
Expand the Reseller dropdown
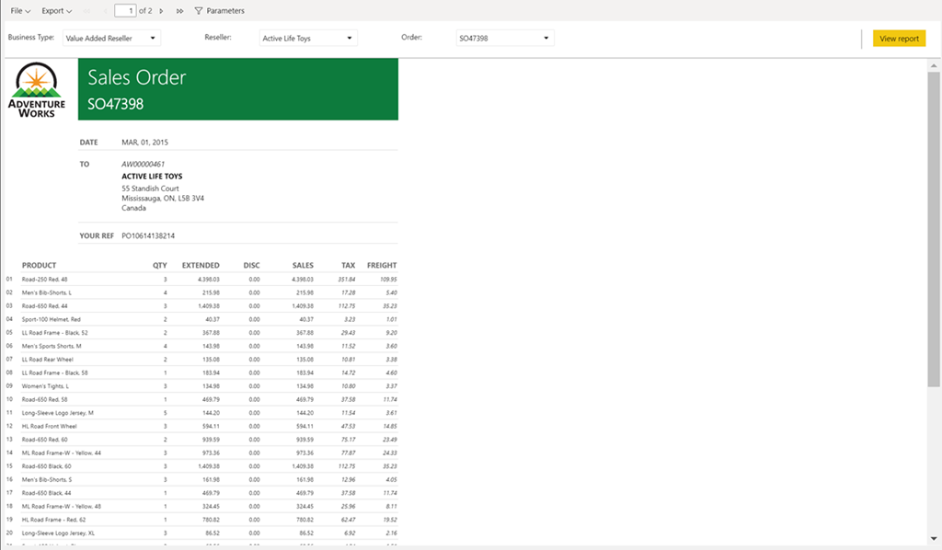[x=307, y=39]
